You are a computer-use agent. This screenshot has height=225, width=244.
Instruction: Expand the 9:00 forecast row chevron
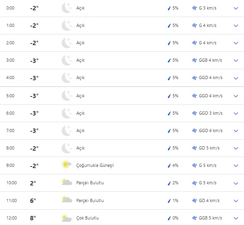coord(236,165)
